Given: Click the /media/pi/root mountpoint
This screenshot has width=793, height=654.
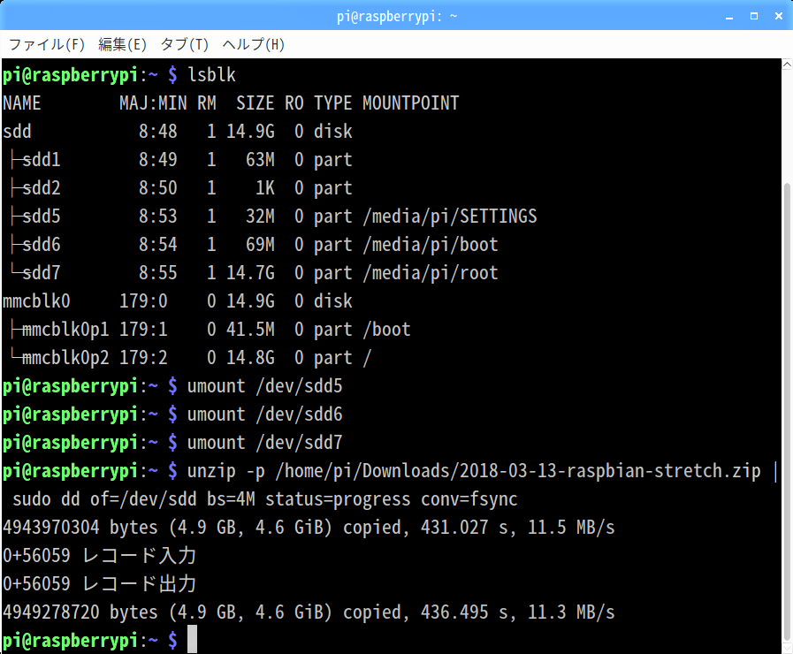Looking at the screenshot, I should [431, 273].
